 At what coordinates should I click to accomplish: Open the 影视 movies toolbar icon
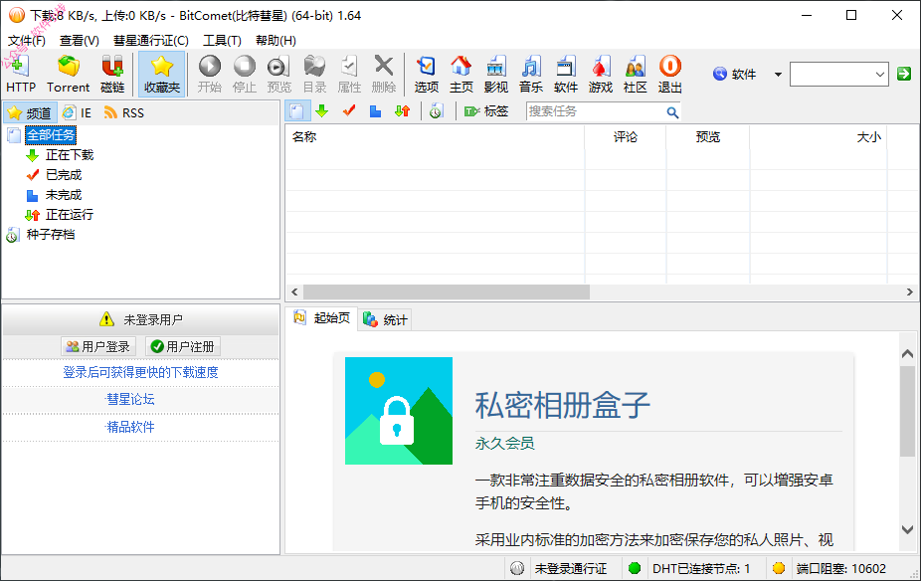pos(495,74)
